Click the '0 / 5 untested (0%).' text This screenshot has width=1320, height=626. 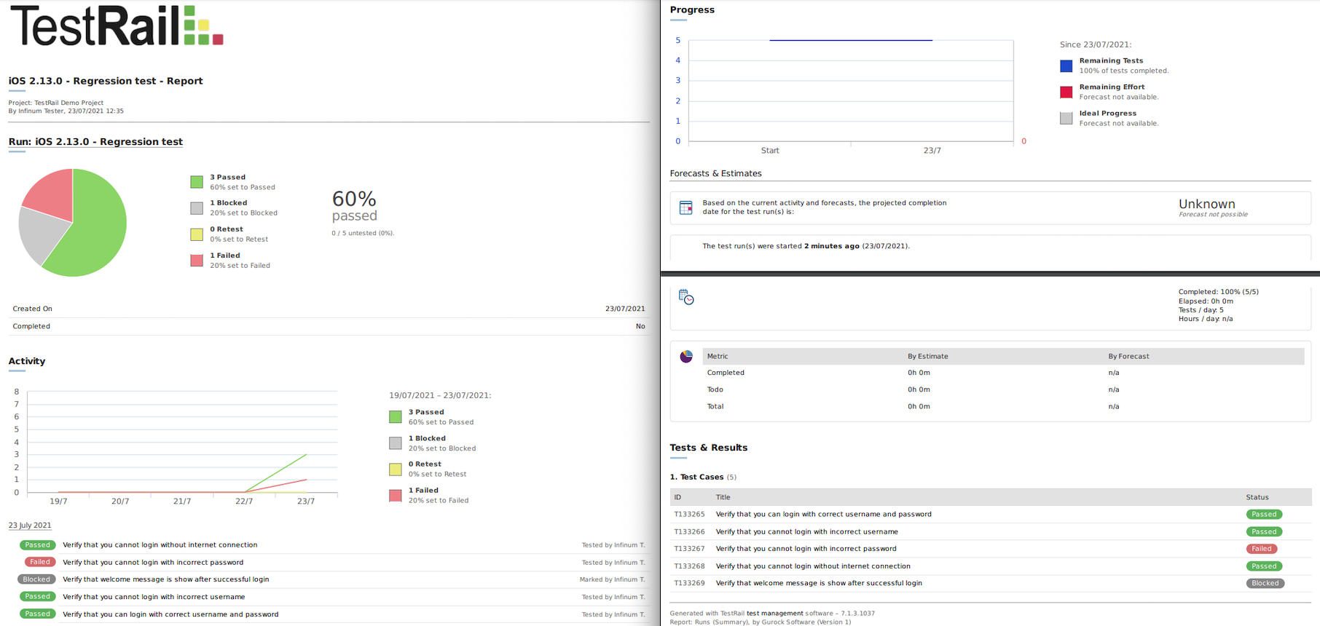click(x=363, y=234)
